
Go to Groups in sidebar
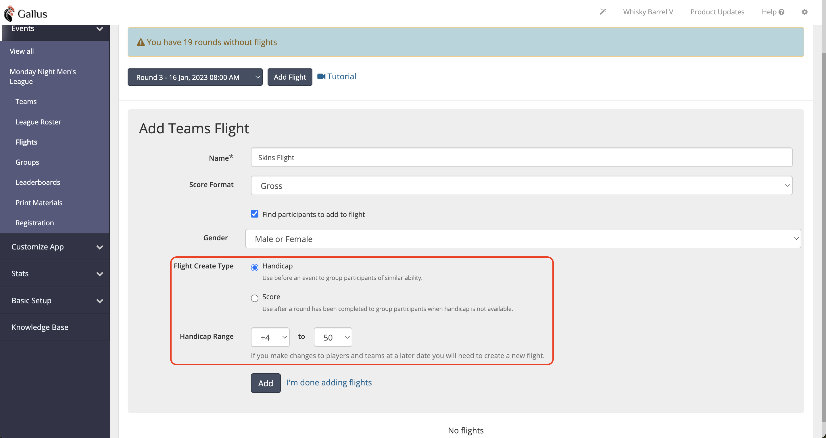click(27, 162)
